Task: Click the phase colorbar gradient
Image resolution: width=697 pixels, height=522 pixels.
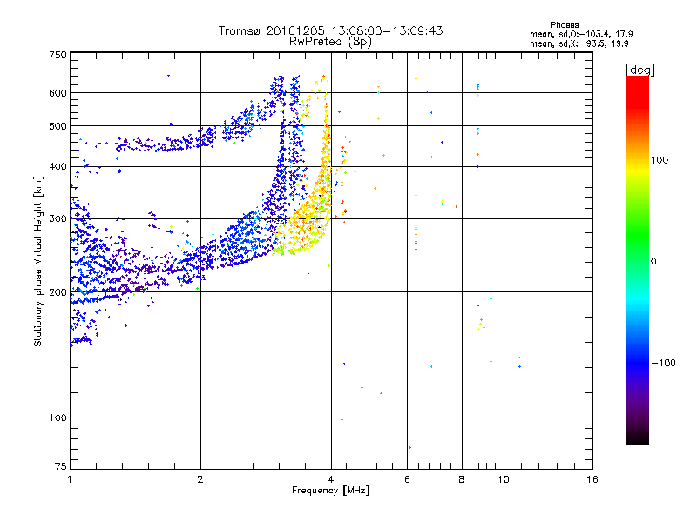Action: (638, 260)
